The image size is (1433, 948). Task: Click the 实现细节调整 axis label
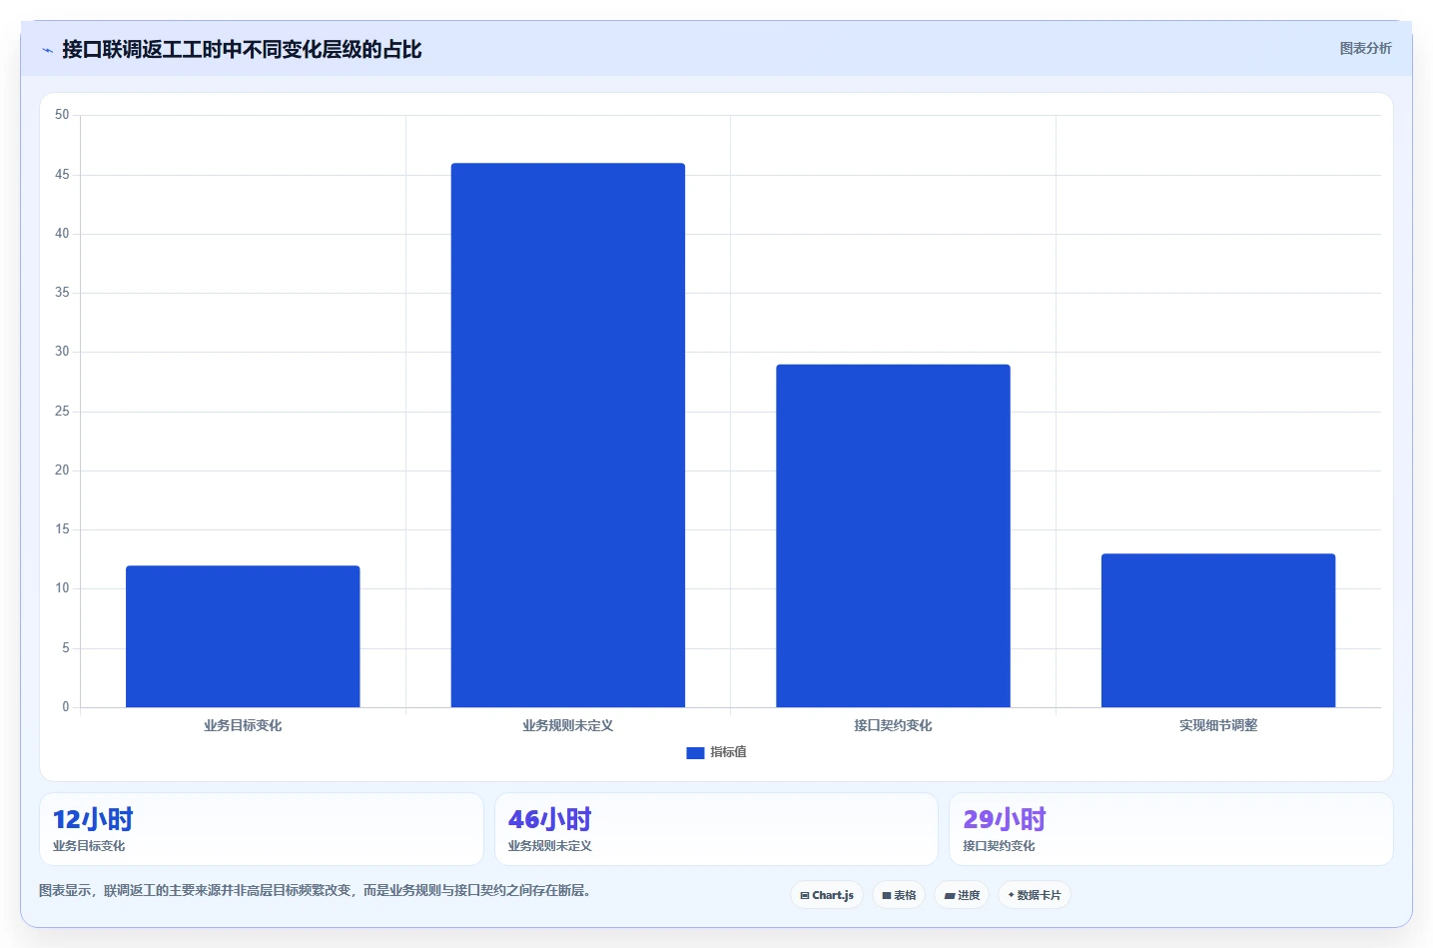(x=1218, y=726)
